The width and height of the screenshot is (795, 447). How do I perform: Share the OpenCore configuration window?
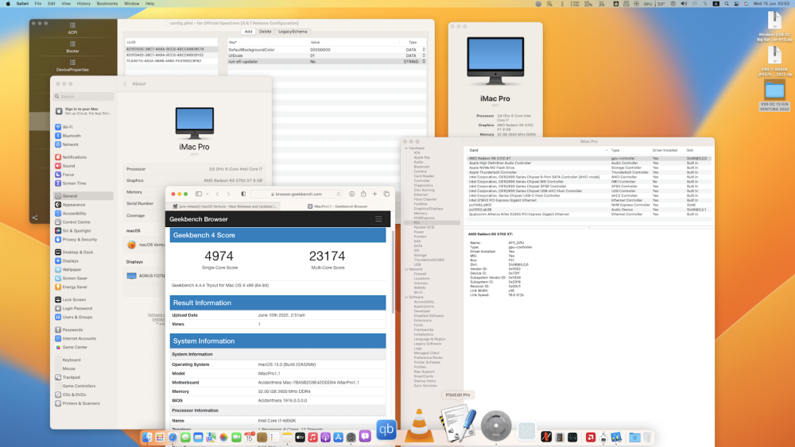[35, 218]
